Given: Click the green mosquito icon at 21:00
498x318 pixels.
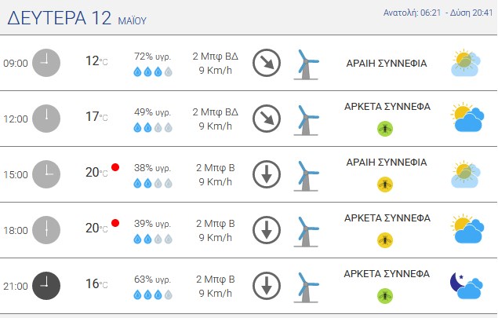Looking at the screenshot, I should coord(385,296).
